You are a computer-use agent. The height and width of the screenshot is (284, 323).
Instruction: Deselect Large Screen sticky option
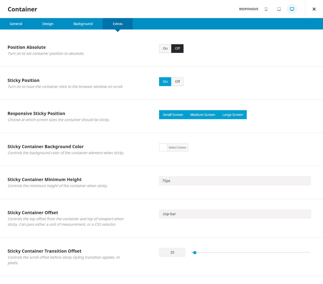click(233, 115)
